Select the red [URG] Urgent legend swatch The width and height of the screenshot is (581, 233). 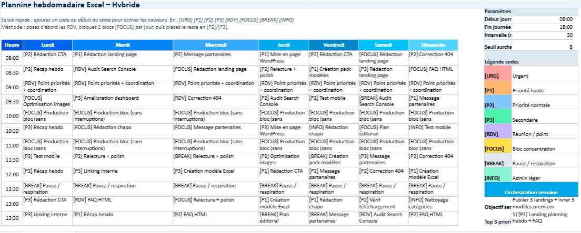[497, 76]
